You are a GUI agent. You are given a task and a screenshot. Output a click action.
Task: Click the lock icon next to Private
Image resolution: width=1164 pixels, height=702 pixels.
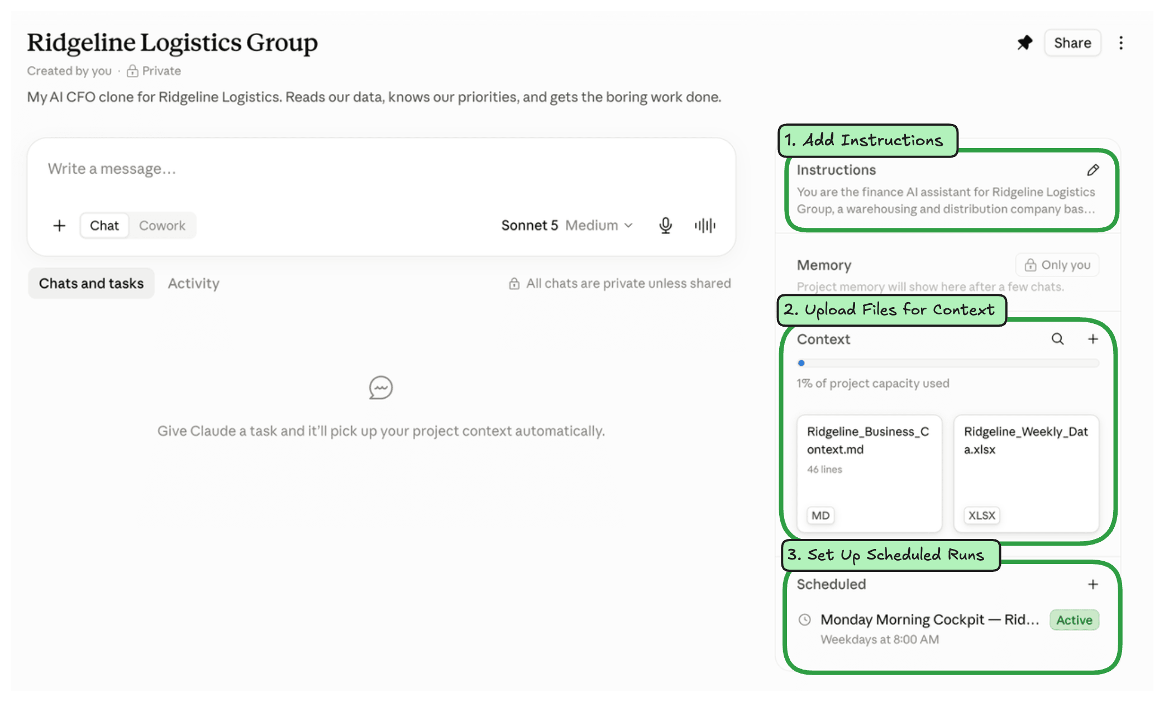[132, 71]
